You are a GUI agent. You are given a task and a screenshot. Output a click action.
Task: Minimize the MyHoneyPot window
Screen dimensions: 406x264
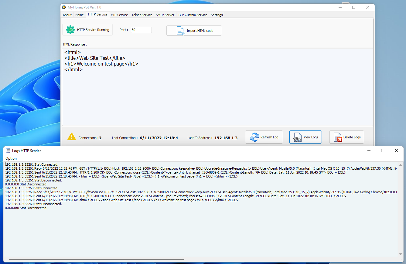coord(340,7)
